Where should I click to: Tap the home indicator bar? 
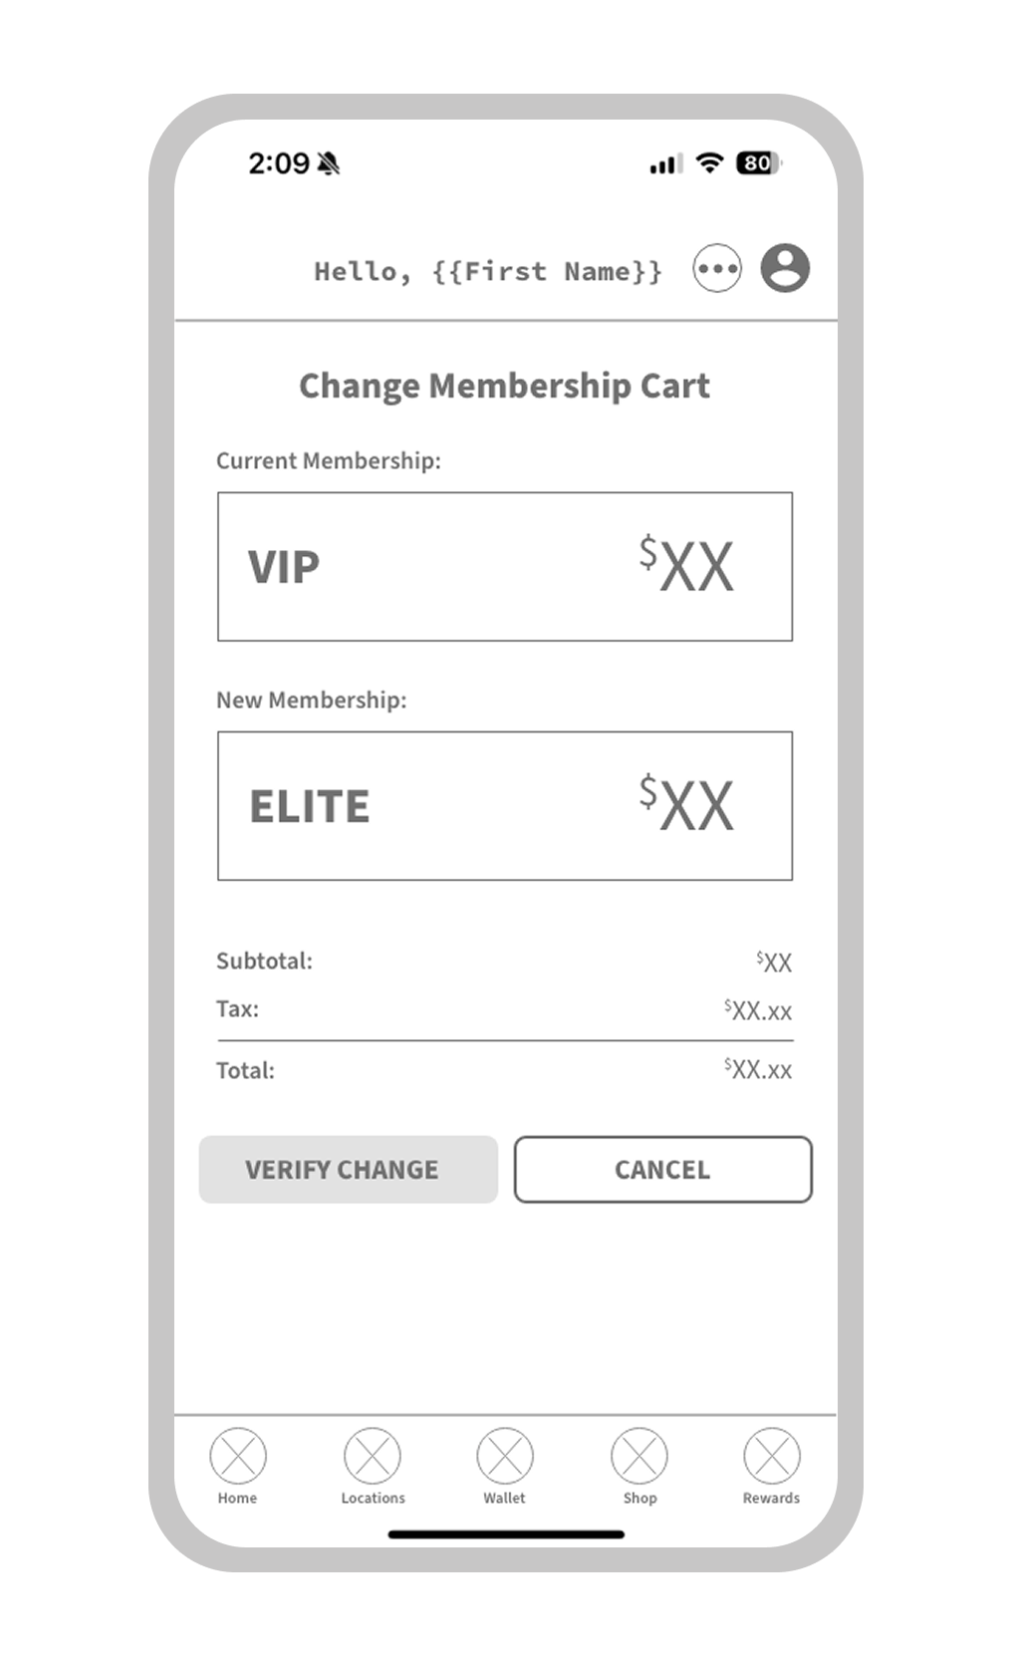coord(506,1534)
